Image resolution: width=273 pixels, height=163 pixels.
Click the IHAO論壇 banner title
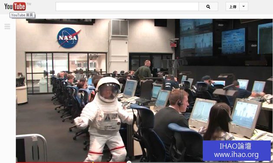point(235,146)
